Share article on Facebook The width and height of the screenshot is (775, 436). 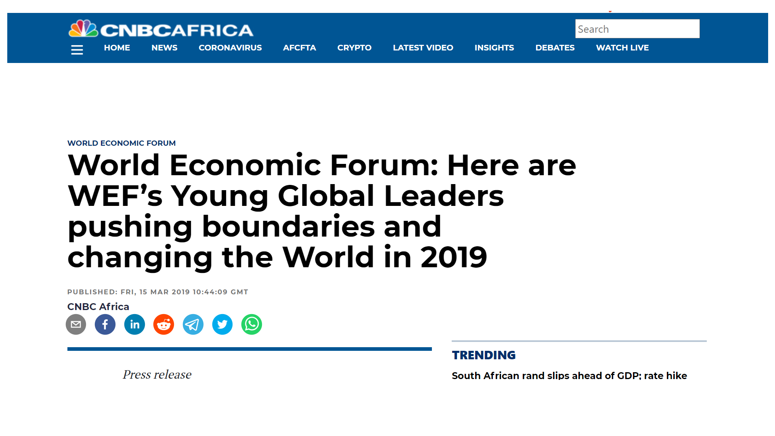[x=105, y=325]
